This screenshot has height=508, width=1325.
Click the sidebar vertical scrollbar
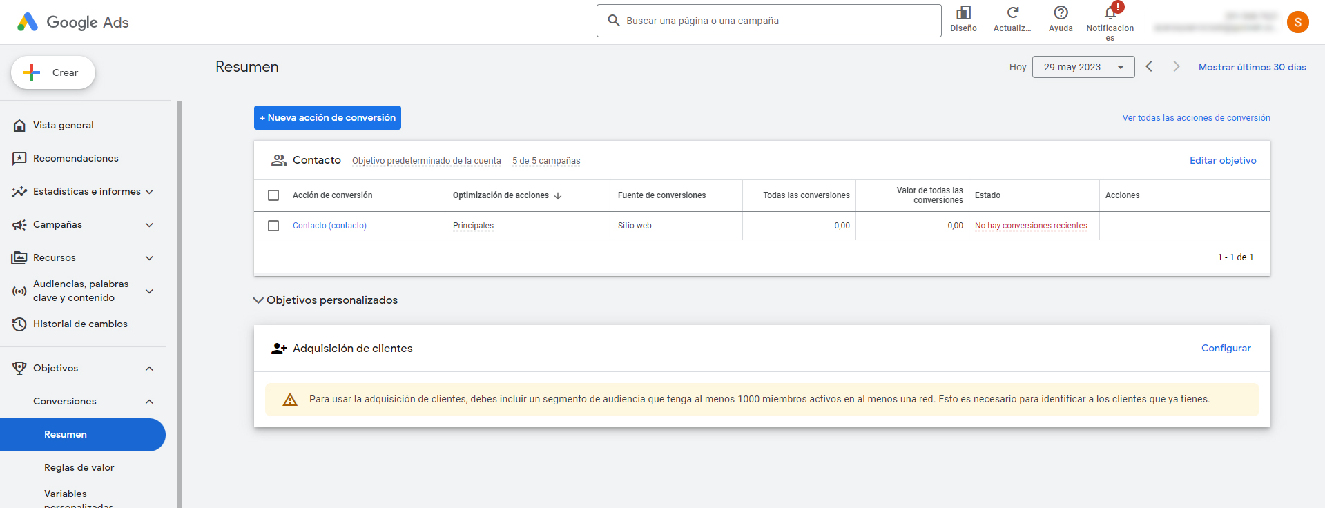pos(180,304)
